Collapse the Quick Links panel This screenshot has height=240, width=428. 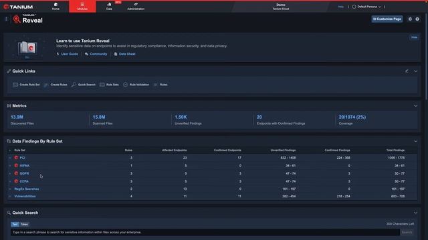coord(415,71)
